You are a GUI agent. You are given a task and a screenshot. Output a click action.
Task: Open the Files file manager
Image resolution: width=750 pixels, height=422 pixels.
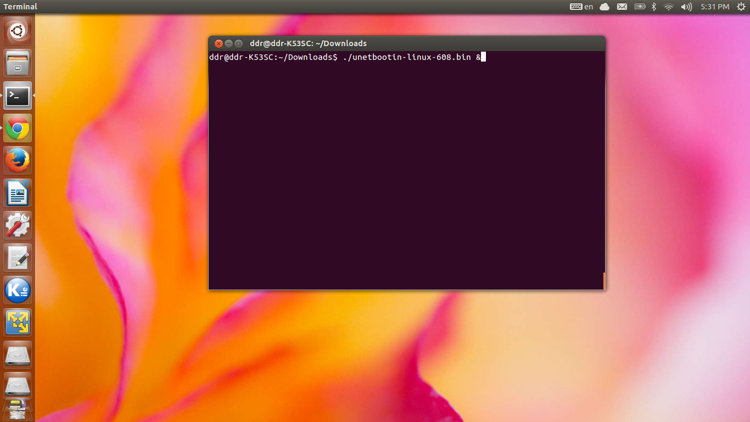[x=18, y=63]
